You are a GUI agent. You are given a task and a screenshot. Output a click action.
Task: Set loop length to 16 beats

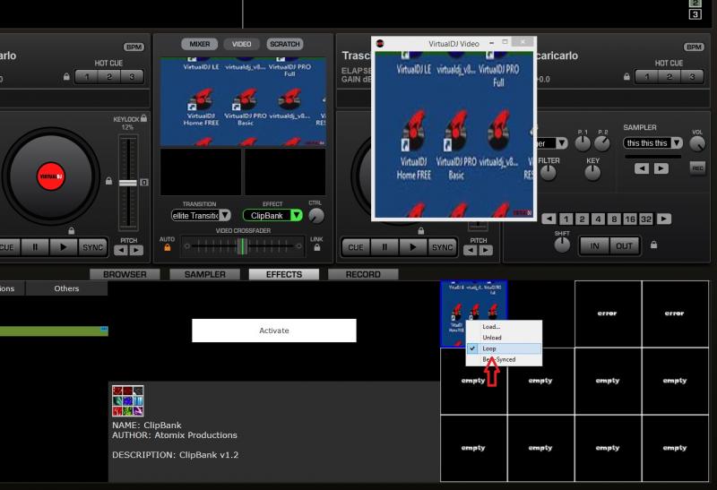[630, 219]
